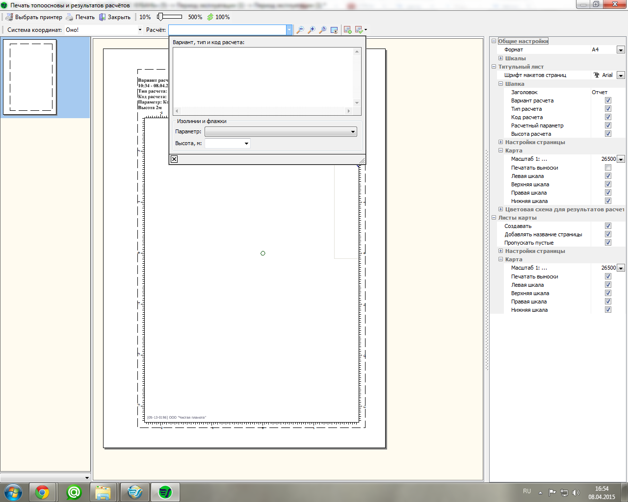Select the page thumbnail in left panel
The height and width of the screenshot is (502, 628).
30,77
